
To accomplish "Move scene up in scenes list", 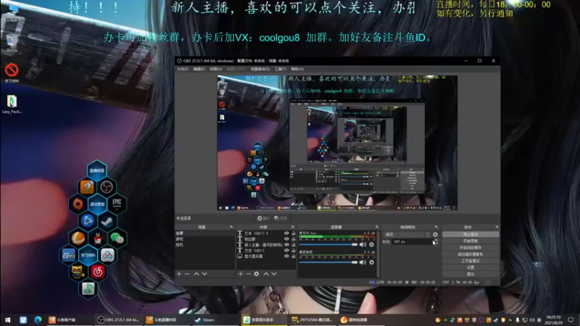I will coord(196,274).
